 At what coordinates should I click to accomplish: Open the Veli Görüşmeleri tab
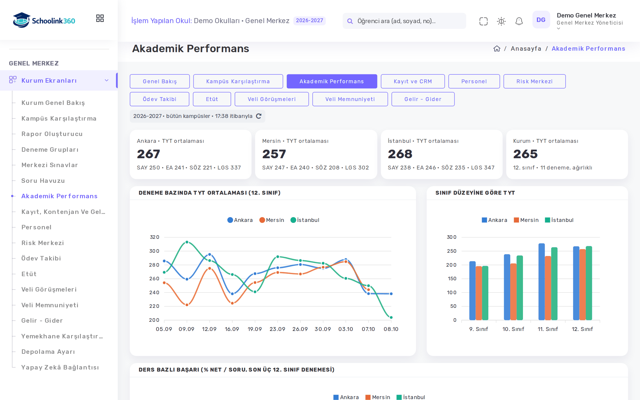click(x=272, y=99)
